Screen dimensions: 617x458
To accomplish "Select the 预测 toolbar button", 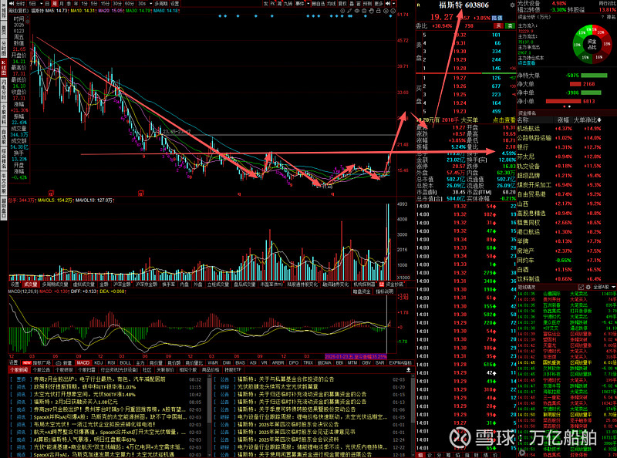I will click(x=367, y=4).
